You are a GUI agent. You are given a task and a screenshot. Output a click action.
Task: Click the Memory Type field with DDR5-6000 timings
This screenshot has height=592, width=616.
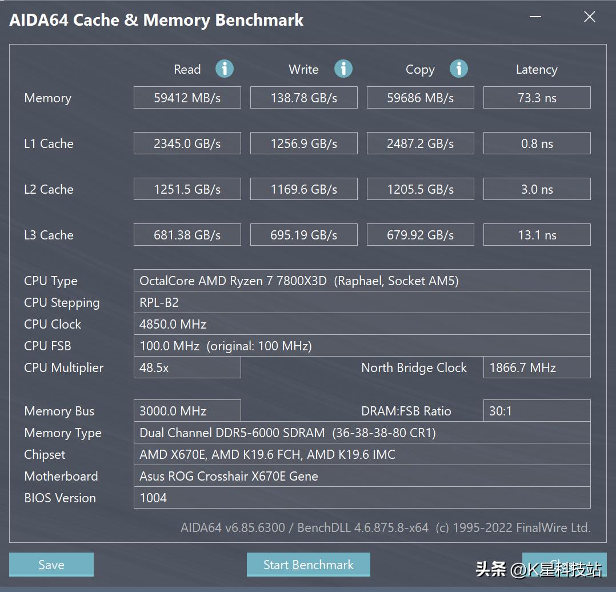[x=362, y=433]
